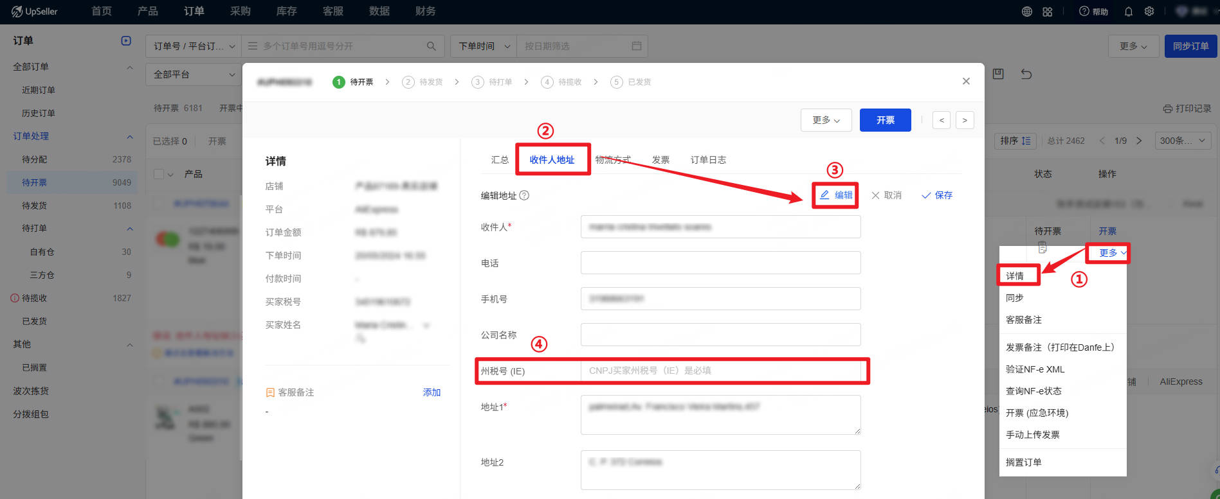Click the 同步订单 button
Image resolution: width=1220 pixels, height=499 pixels.
[1190, 46]
